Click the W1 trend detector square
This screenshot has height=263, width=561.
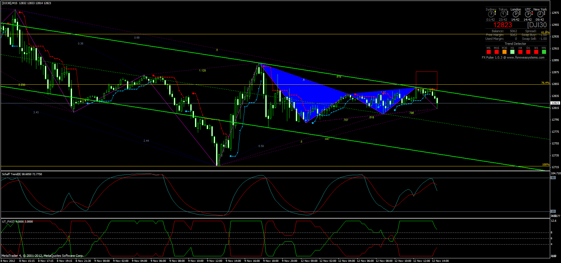[536, 52]
